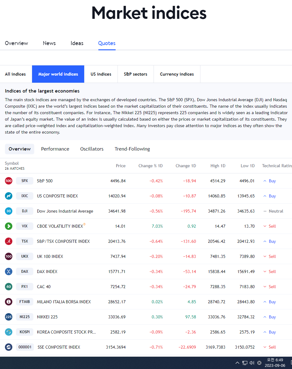Sort by Technical Rating column header
Viewport: 292px width, 369px height.
coord(277,166)
